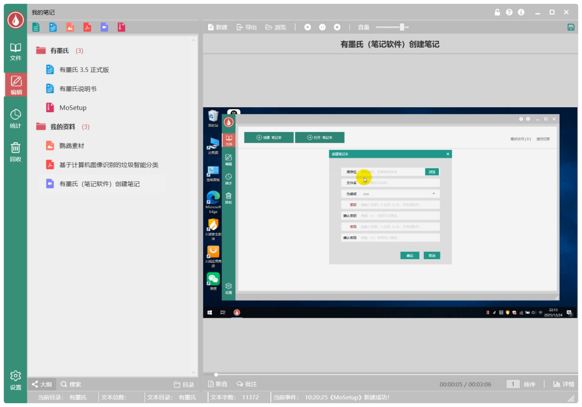Open the 文件 (Files) sidebar section

(16, 51)
